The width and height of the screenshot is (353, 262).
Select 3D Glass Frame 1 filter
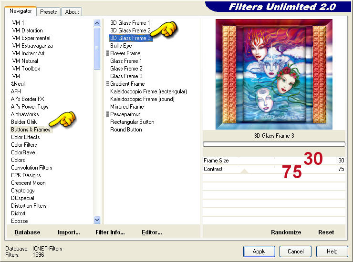point(130,23)
